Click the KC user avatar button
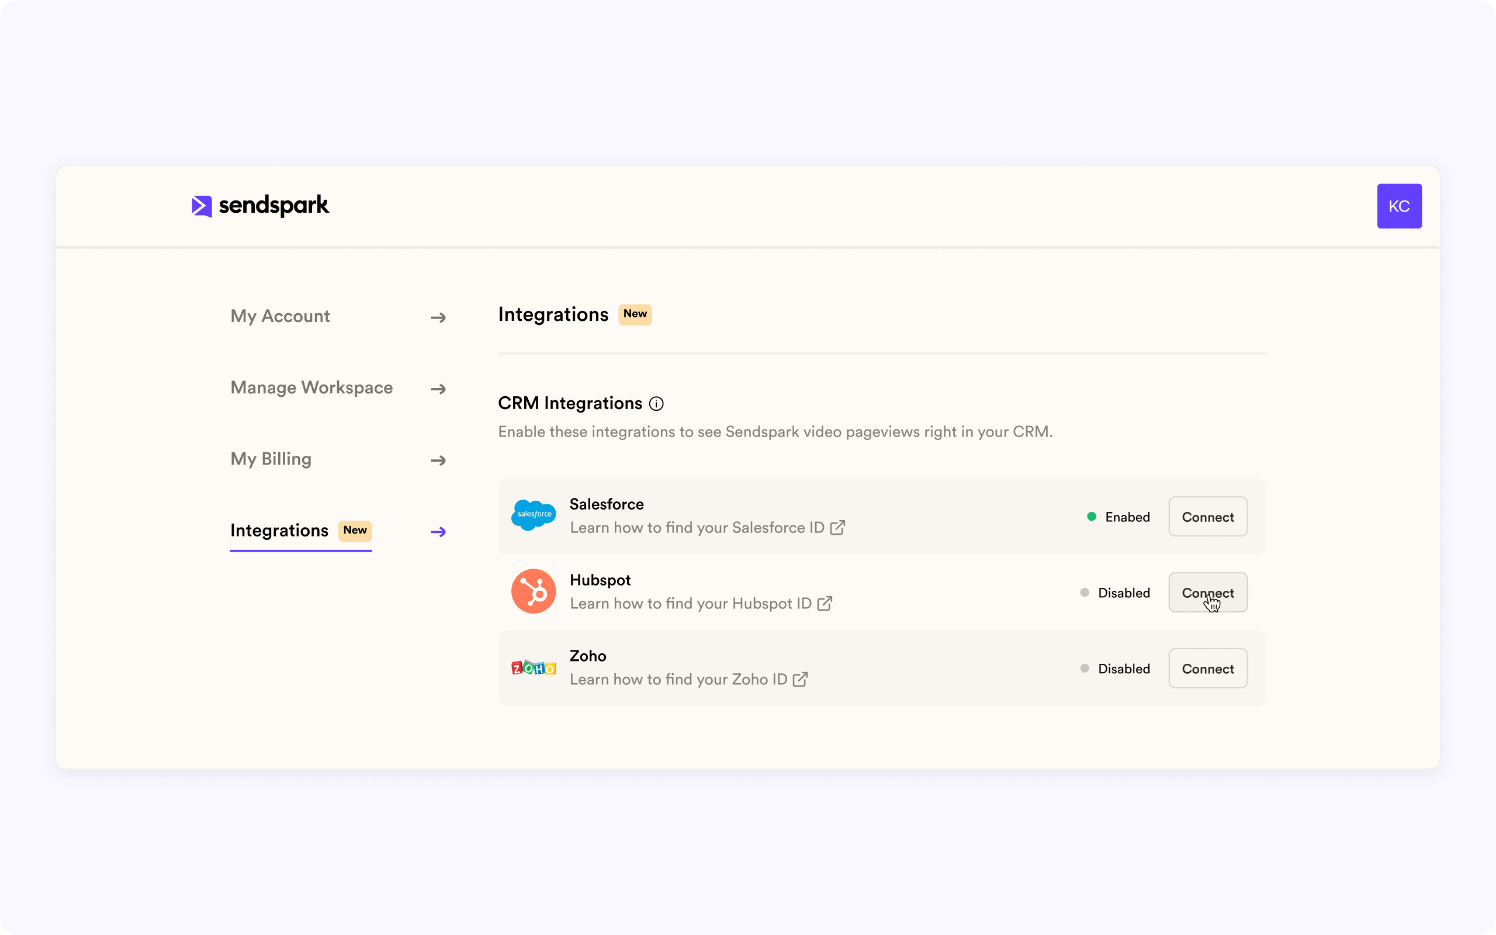This screenshot has height=935, width=1496. click(x=1400, y=206)
